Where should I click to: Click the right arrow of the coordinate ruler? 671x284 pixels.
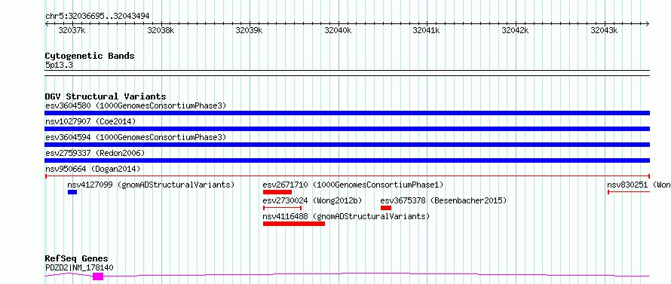click(648, 23)
